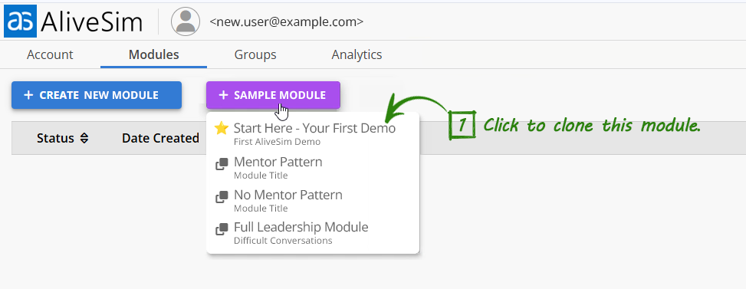Click the clone icon beside Full Leadership Module
746x289 pixels.
(x=222, y=229)
